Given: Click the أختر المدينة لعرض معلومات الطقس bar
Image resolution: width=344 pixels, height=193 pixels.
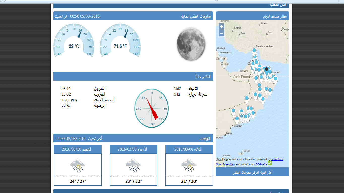Looking at the screenshot, I should tap(252, 173).
